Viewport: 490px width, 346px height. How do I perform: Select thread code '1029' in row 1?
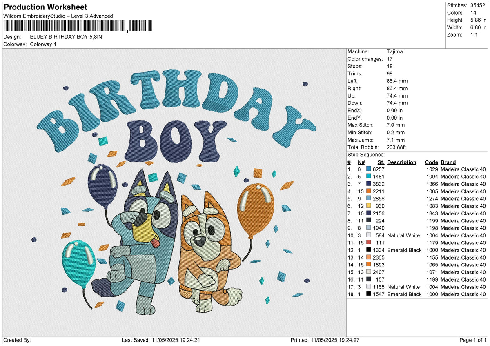coord(432,169)
